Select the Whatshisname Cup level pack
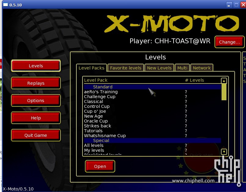The image size is (246, 192). click(x=152, y=136)
